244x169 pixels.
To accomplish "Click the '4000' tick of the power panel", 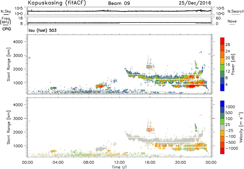I will tap(18, 42).
